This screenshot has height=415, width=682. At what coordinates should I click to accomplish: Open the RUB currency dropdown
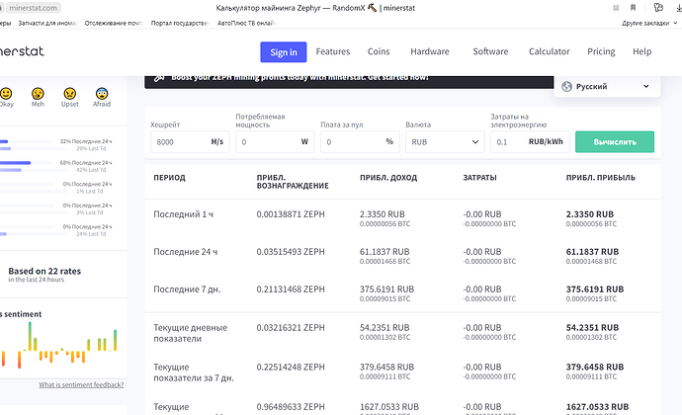pyautogui.click(x=445, y=142)
